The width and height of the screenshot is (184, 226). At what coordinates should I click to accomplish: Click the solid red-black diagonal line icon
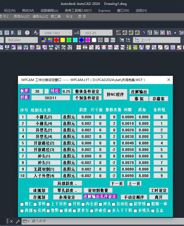[167, 47]
